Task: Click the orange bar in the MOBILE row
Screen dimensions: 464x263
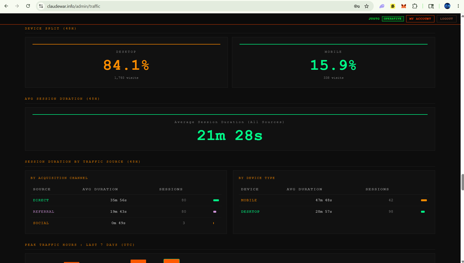Action: (x=424, y=200)
